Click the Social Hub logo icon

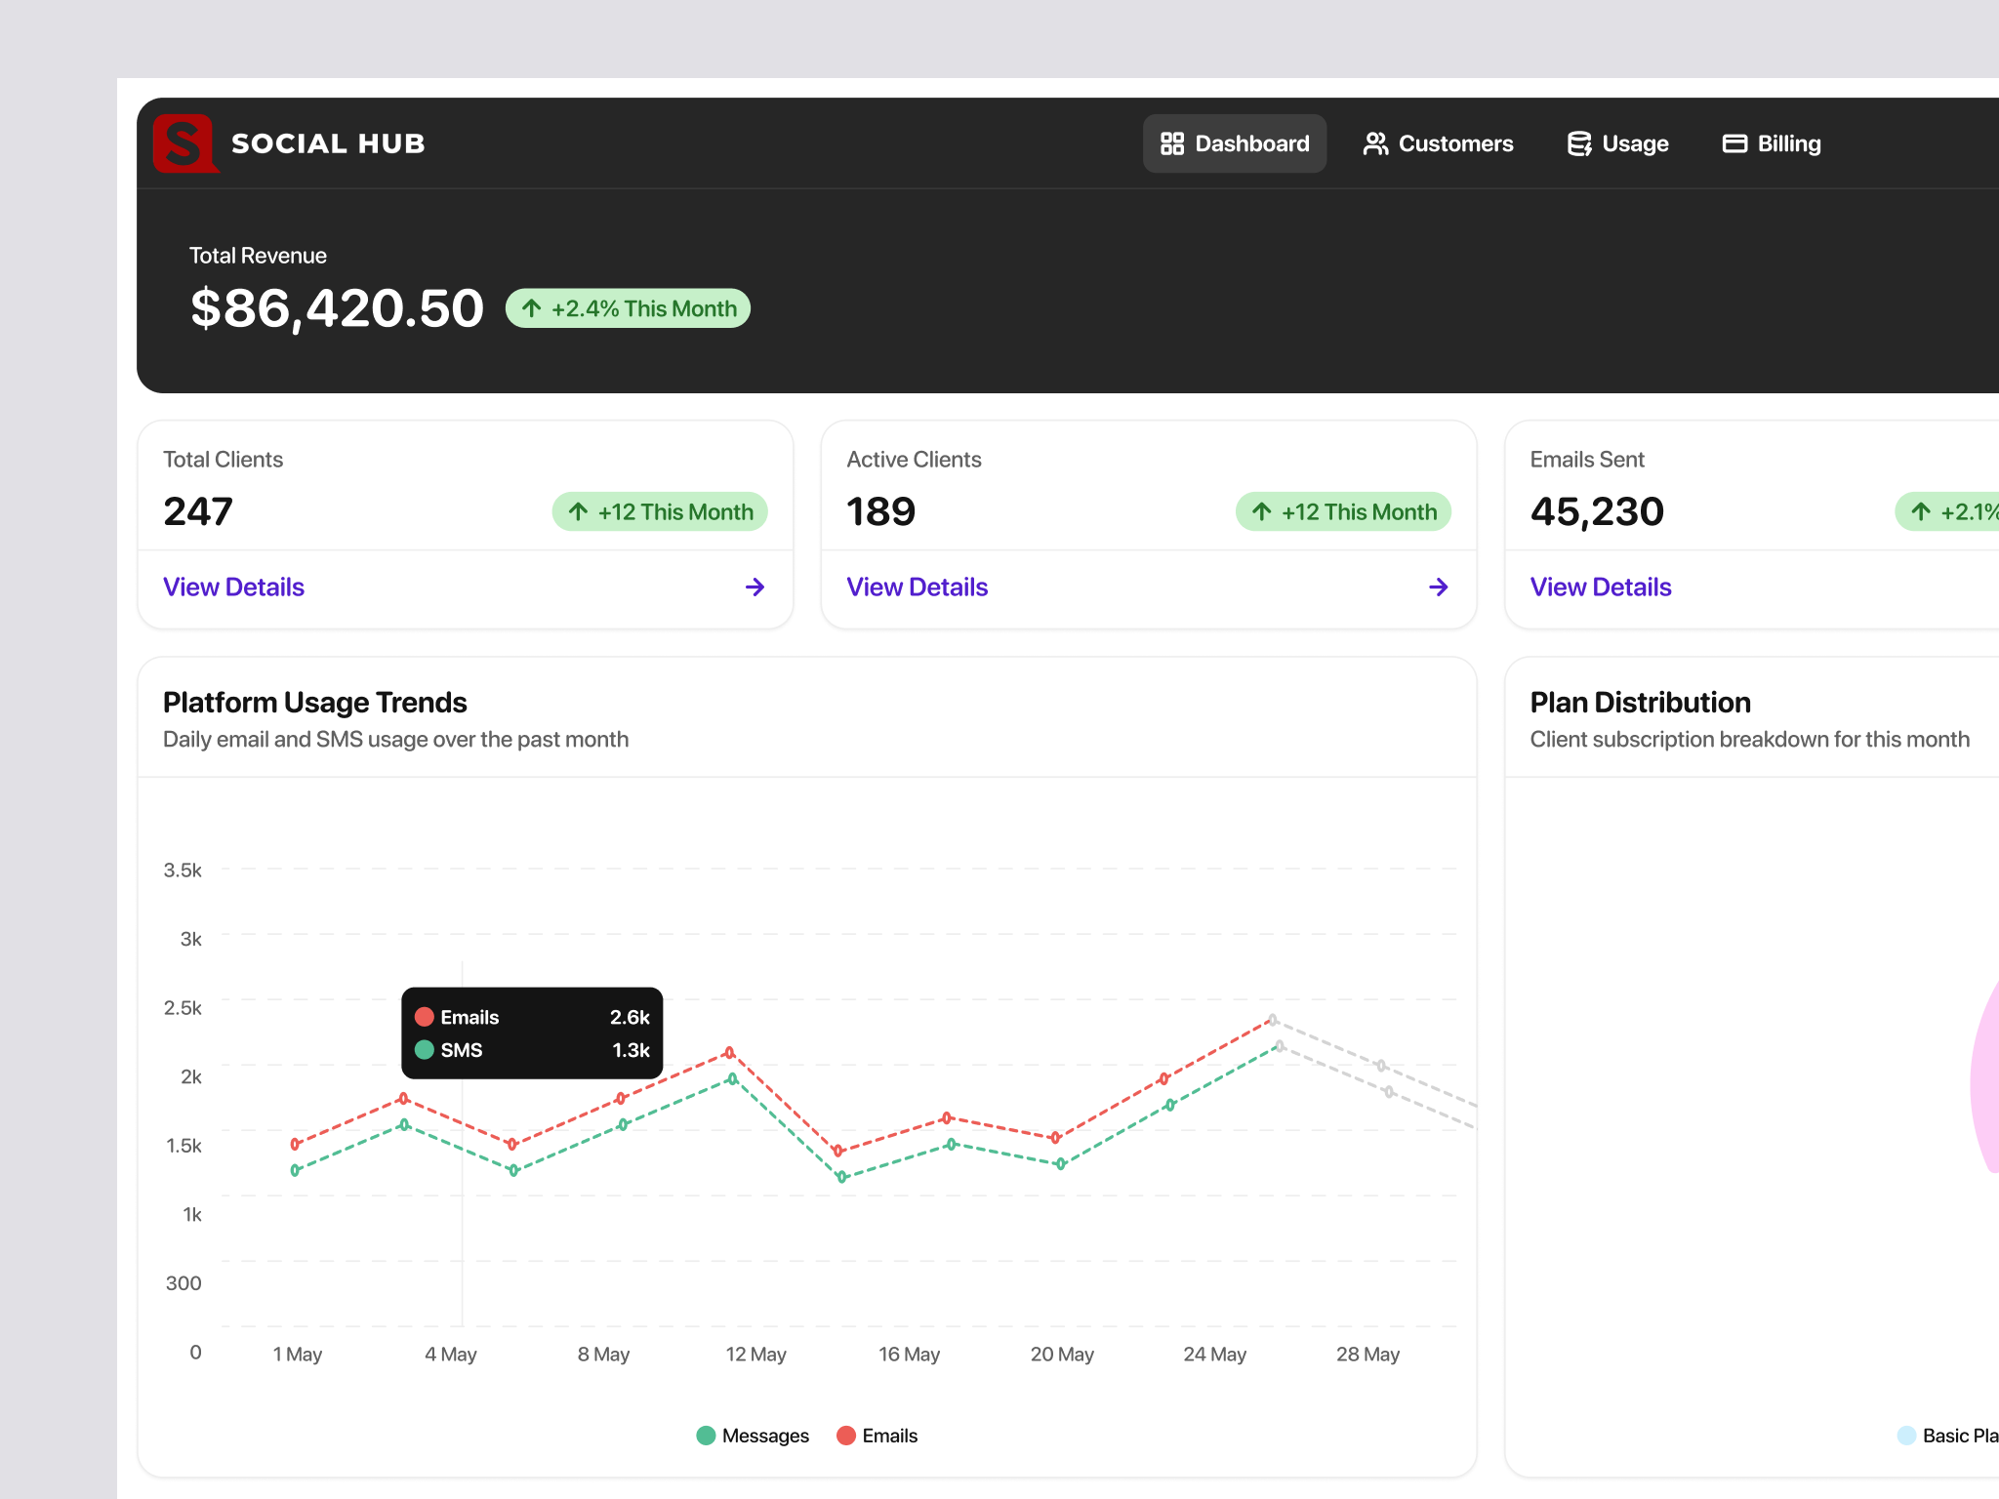click(x=185, y=144)
